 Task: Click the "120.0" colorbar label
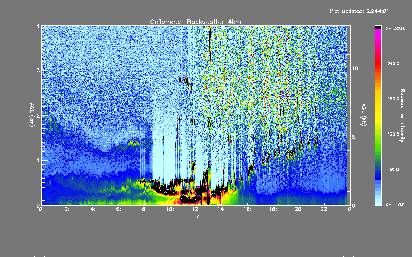tap(393, 134)
